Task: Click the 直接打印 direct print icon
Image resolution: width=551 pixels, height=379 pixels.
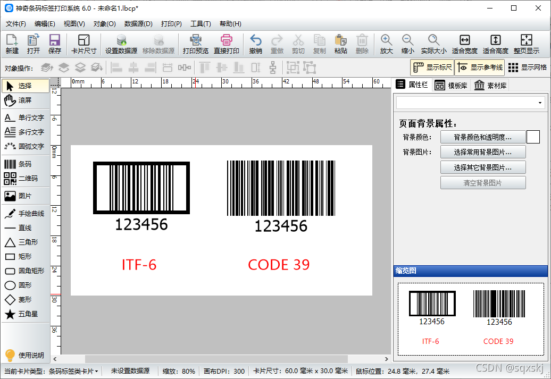Action: coord(227,44)
